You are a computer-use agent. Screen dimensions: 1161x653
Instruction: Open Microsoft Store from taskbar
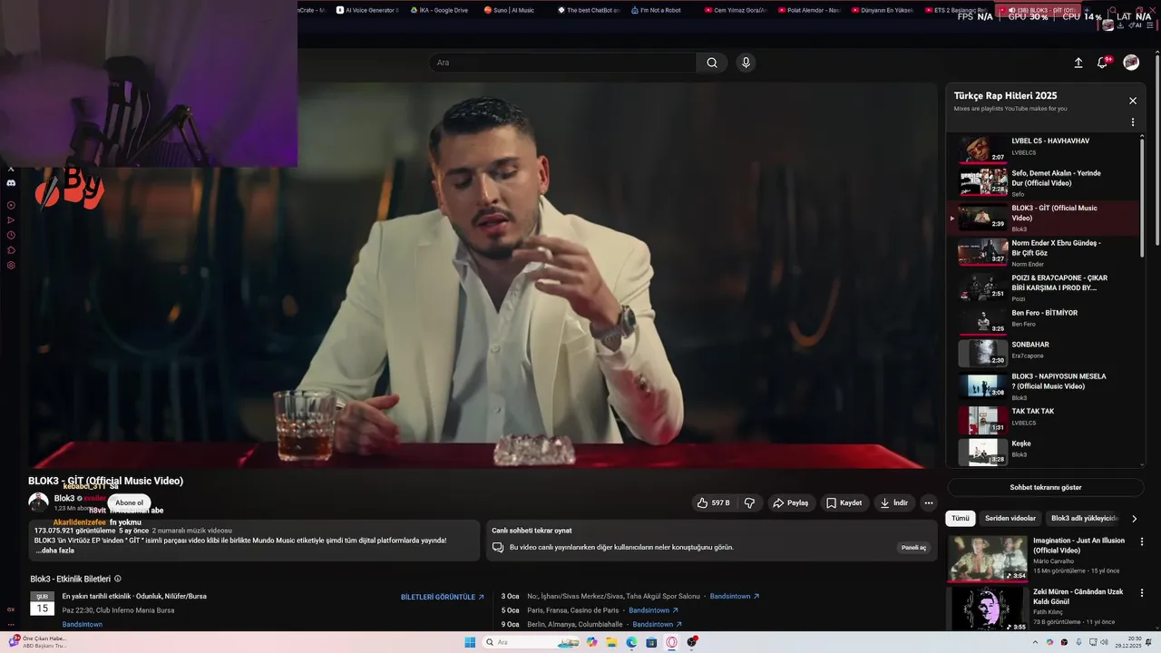point(651,642)
